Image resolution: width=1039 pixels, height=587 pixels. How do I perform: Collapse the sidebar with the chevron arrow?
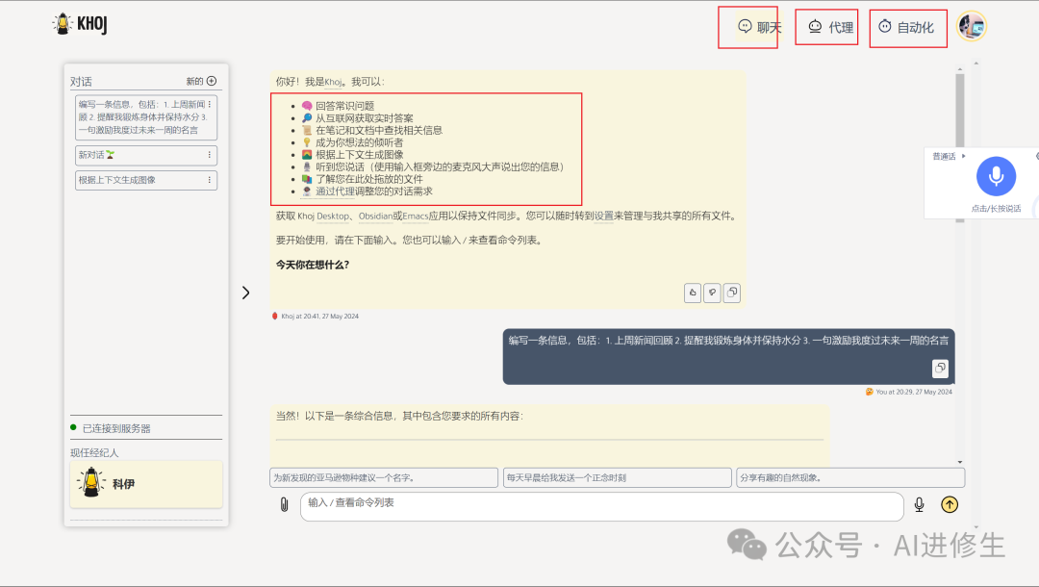tap(245, 292)
